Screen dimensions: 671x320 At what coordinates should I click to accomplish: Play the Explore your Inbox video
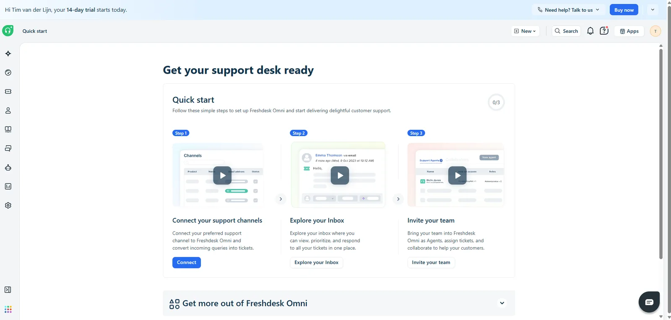point(340,175)
